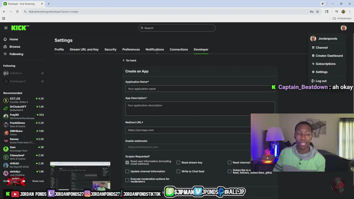Open Subscriptions menu entry
Screen dimensions: 354x199
click(x=324, y=64)
